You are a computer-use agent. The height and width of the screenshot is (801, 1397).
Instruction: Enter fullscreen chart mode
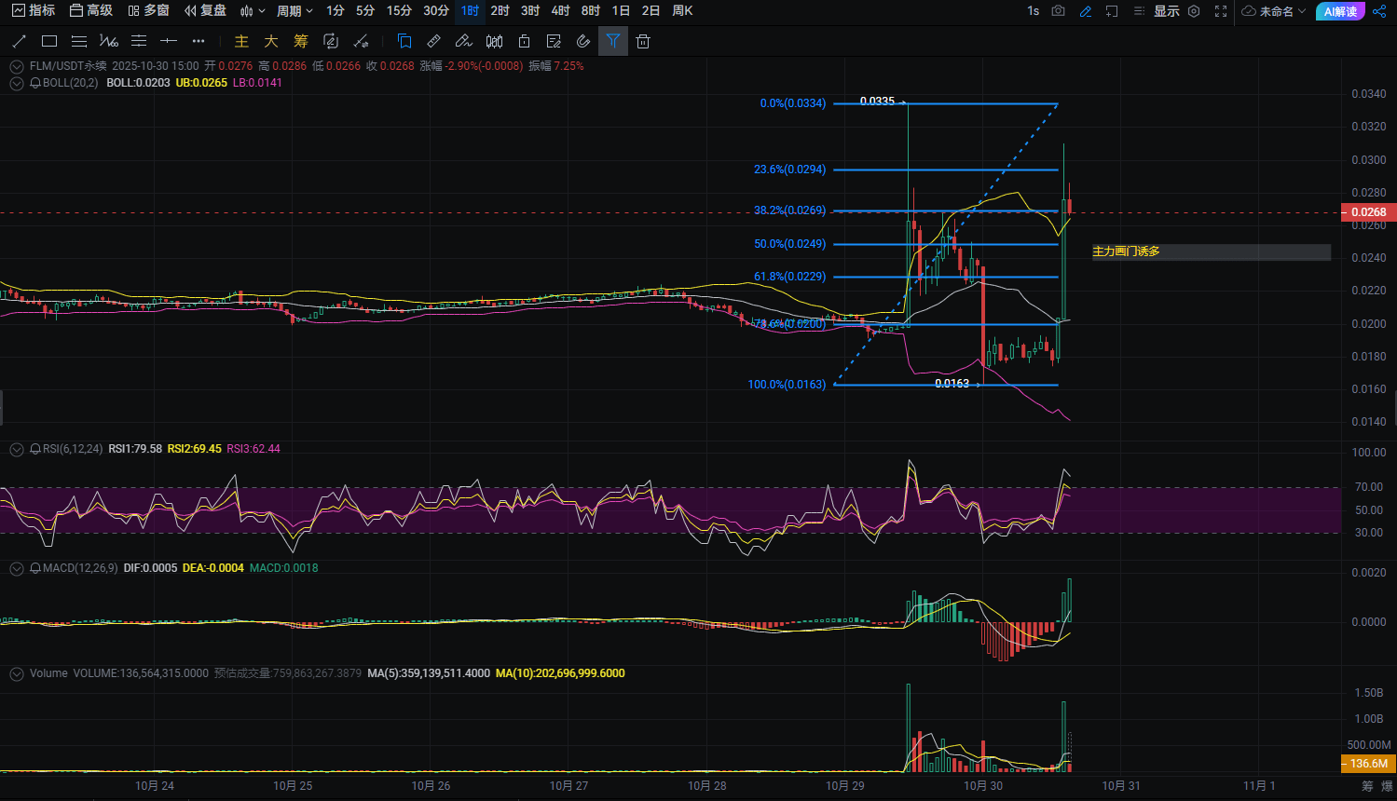coord(1221,11)
